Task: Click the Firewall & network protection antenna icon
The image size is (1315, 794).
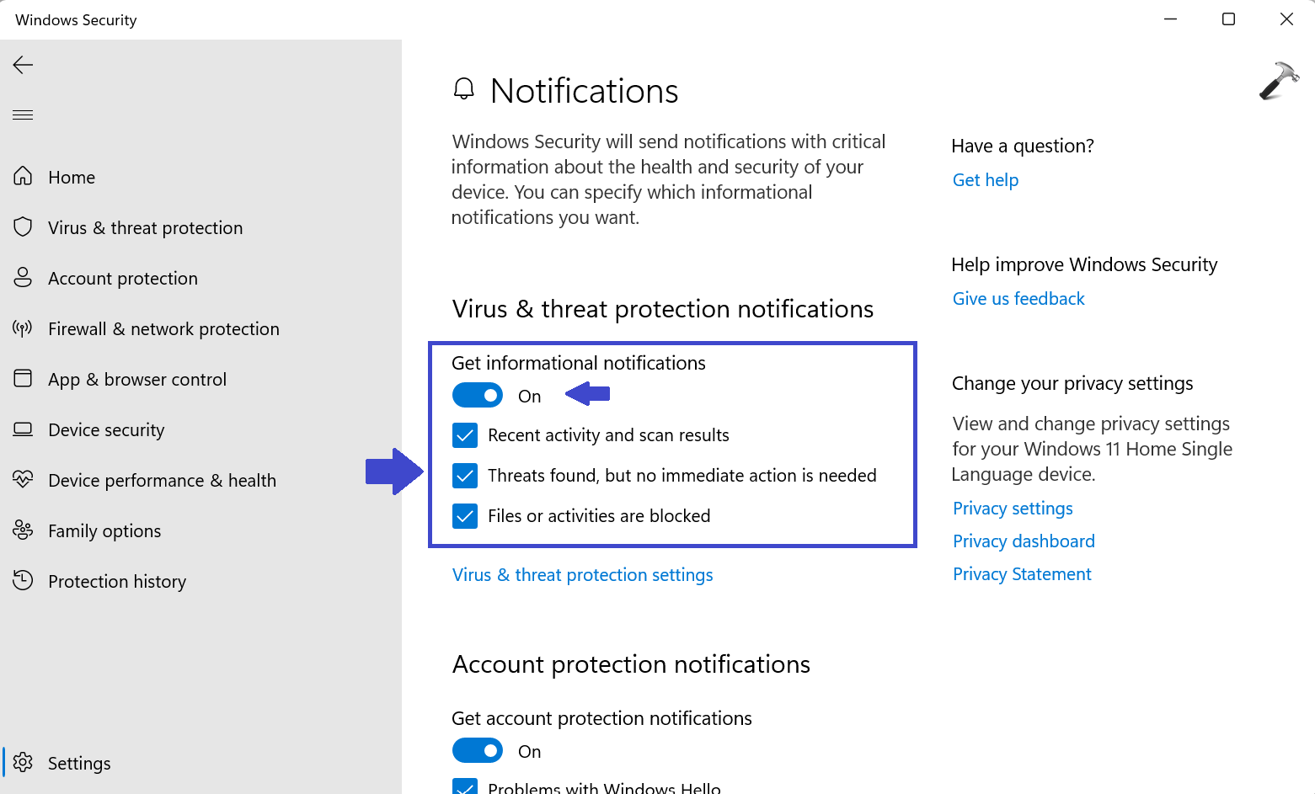Action: tap(23, 328)
